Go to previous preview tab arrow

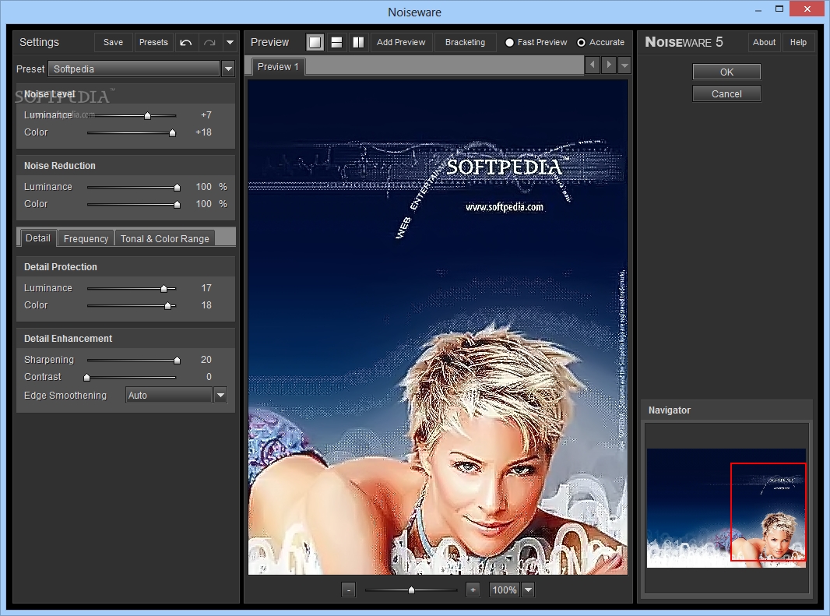pos(593,65)
